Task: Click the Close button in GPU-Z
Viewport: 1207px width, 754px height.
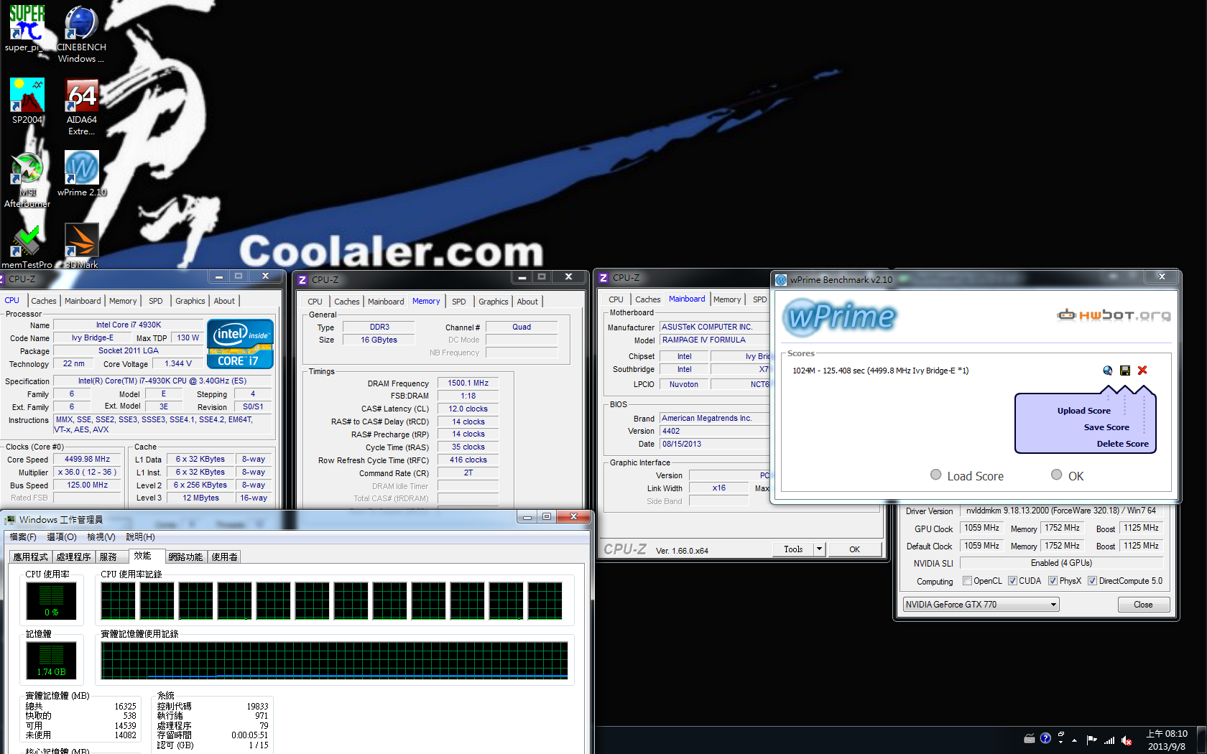Action: click(1143, 605)
